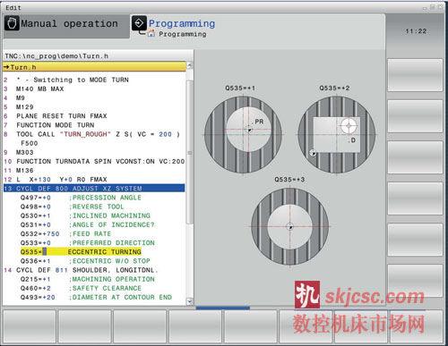Image resolution: width=448 pixels, height=346 pixels.
Task: Click the topmost vertical soft key on right
Action: [415, 75]
